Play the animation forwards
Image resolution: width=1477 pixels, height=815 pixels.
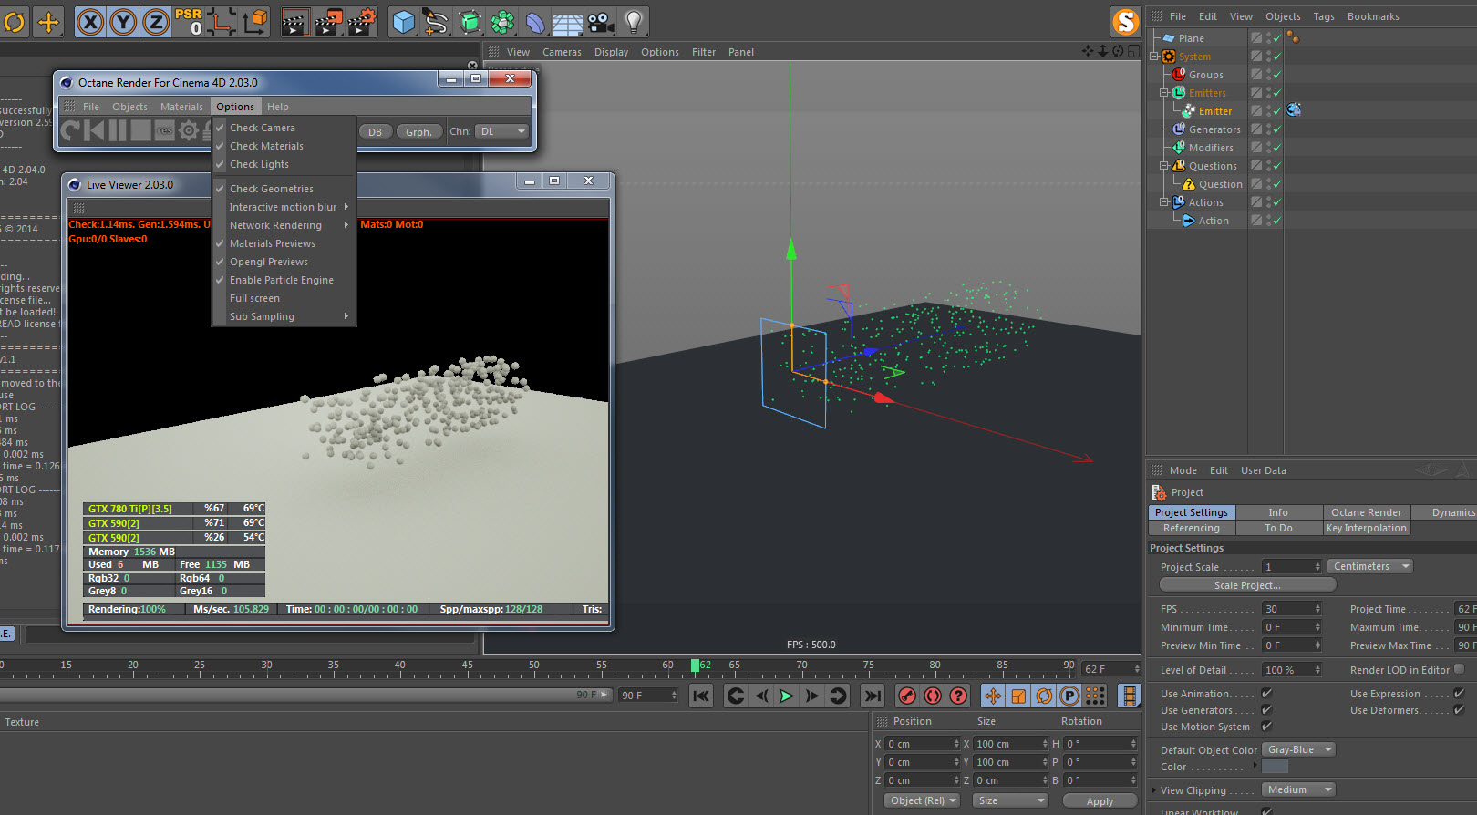786,696
